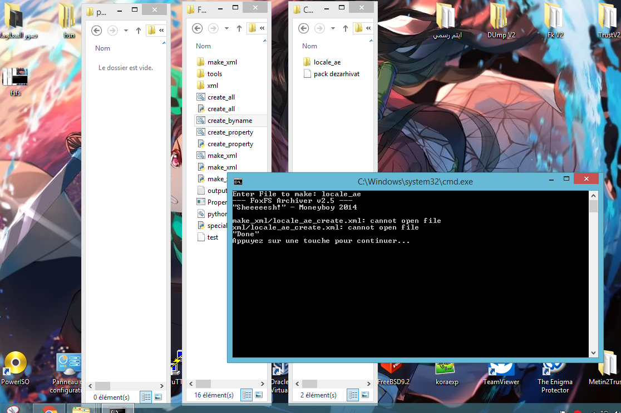
Task: Maximize the cmd.exe window
Action: tap(566, 179)
